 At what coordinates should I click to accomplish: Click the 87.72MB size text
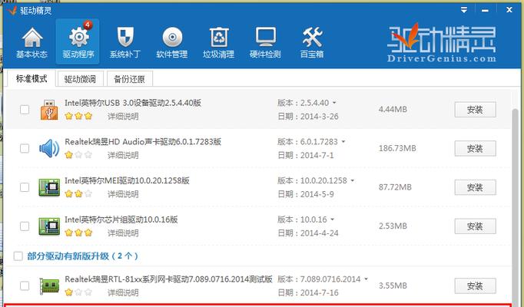pyautogui.click(x=395, y=187)
